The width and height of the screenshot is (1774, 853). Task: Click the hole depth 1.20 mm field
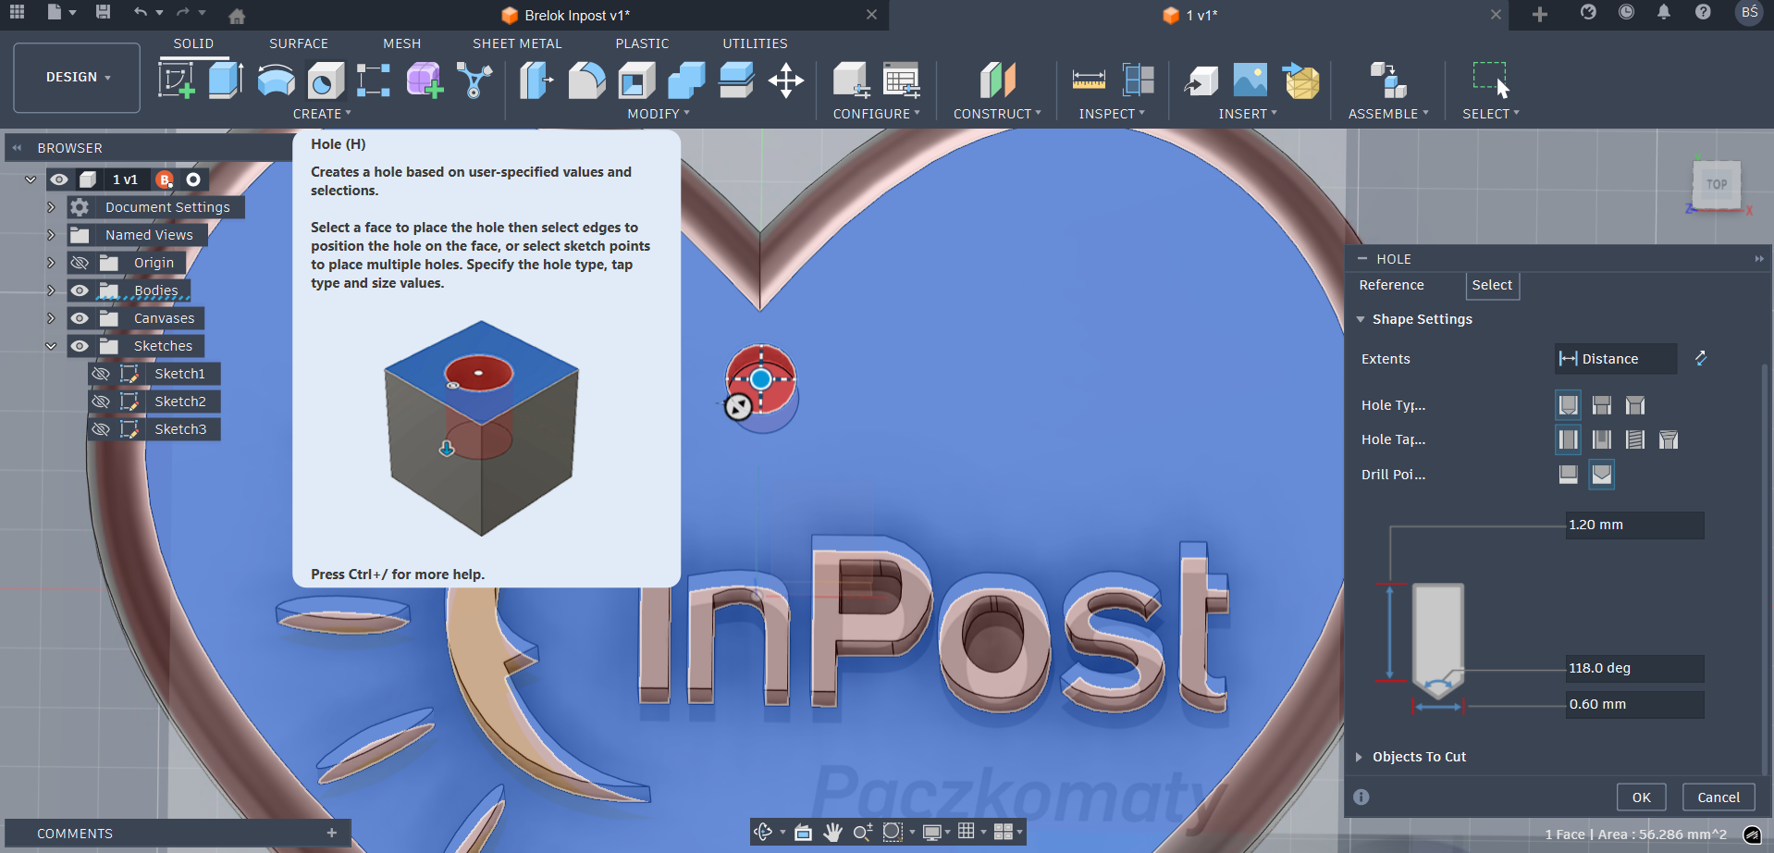coord(1633,525)
